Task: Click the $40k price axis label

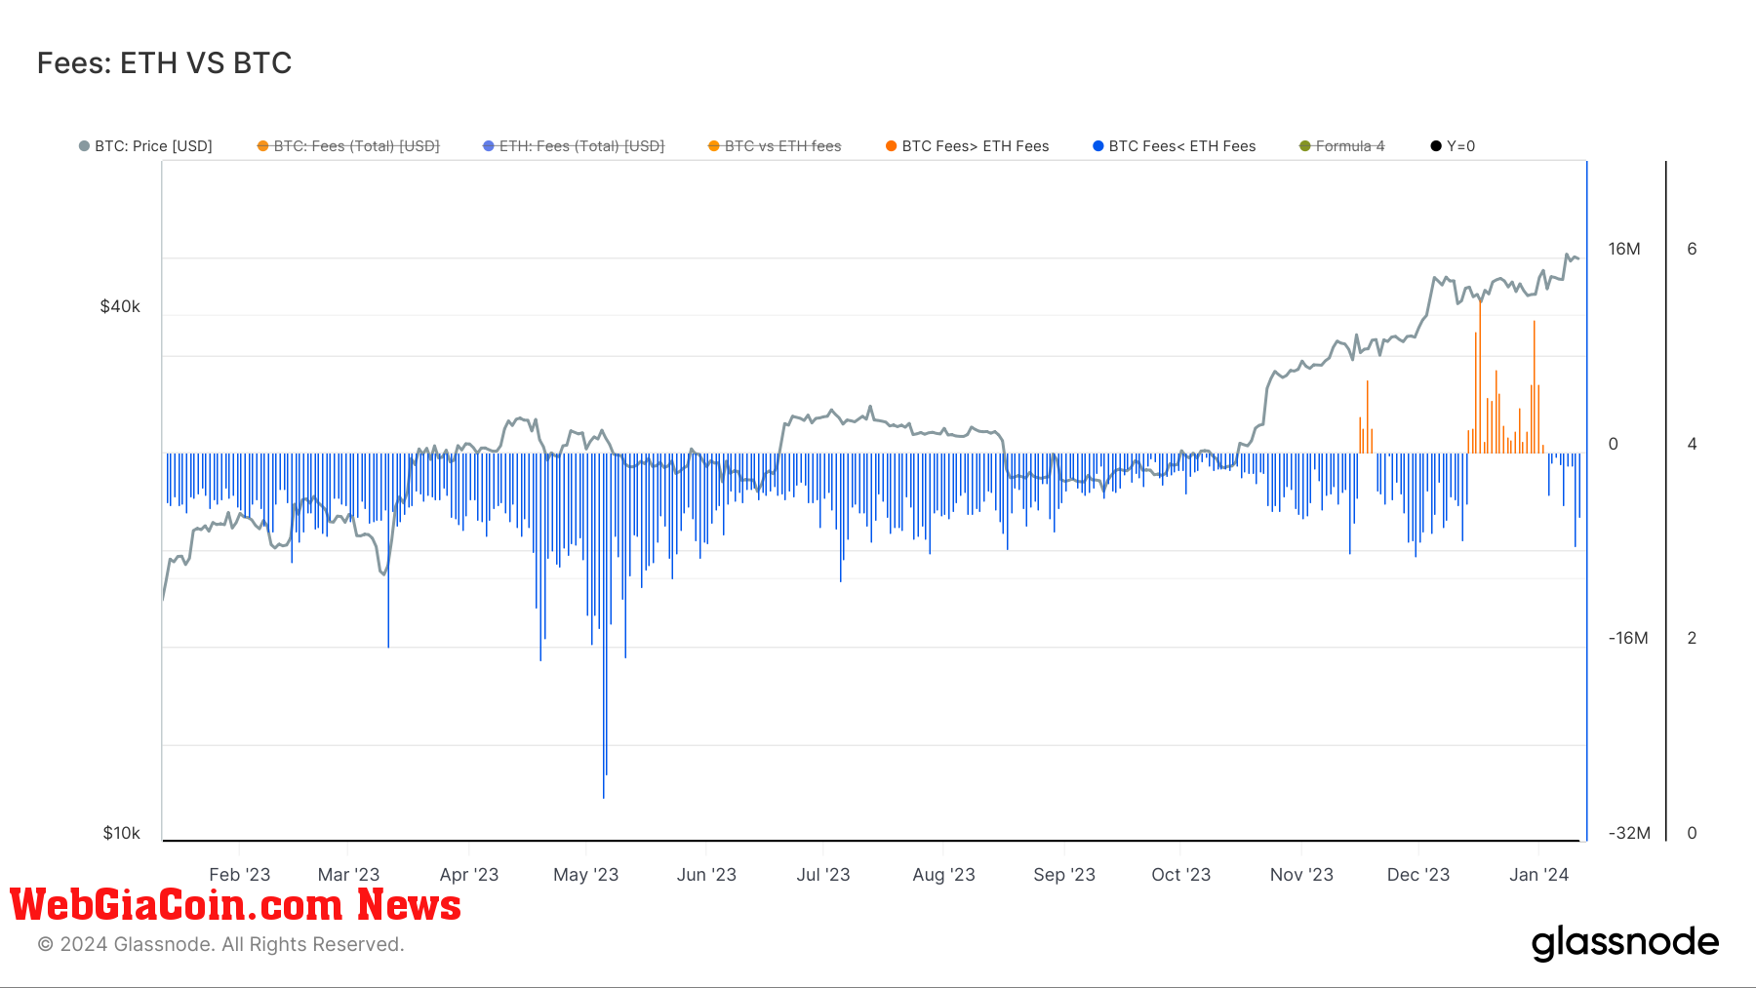Action: click(x=120, y=306)
